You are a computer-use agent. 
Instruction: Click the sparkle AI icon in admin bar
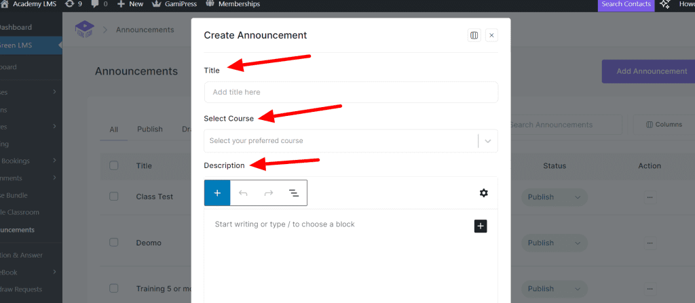click(x=664, y=5)
